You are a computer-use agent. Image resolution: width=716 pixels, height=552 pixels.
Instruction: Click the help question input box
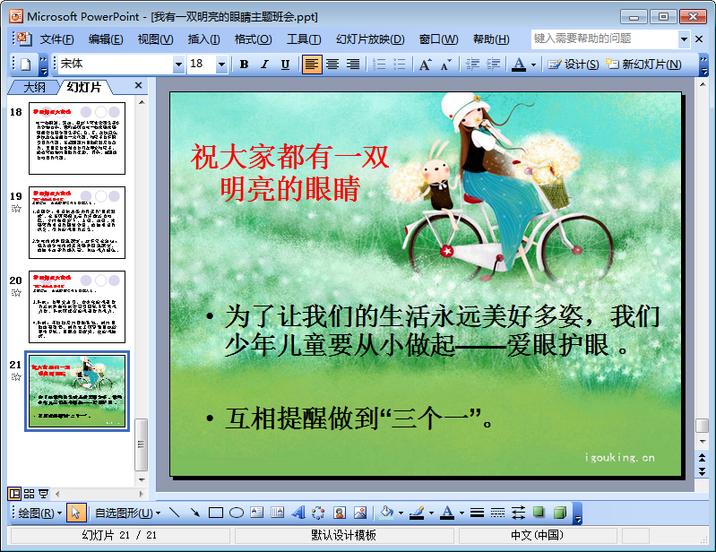[604, 39]
